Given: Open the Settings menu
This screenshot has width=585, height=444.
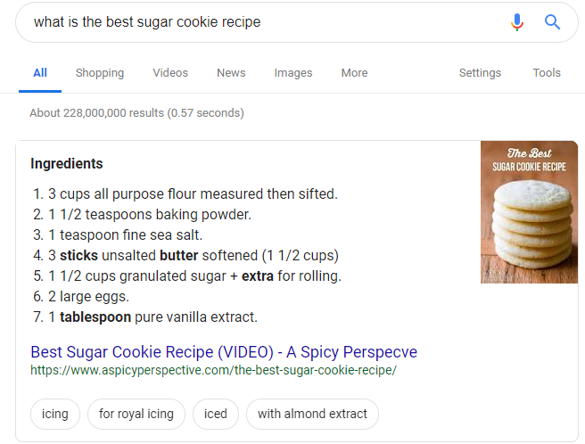Looking at the screenshot, I should tap(480, 73).
